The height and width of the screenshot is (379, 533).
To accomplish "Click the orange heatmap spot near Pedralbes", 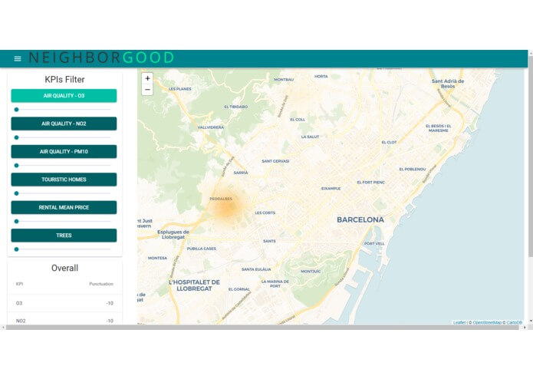I will click(x=224, y=206).
